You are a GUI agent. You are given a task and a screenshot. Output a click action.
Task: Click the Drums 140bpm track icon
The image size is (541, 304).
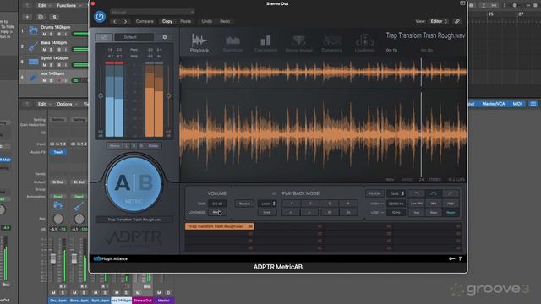(x=33, y=30)
